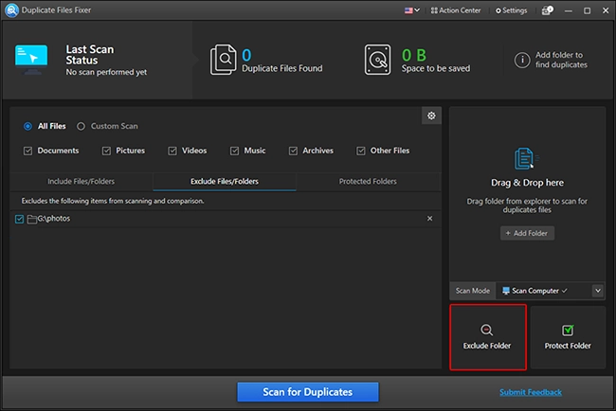616x411 pixels.
Task: Click the Scan Computer mode option
Action: (x=535, y=291)
